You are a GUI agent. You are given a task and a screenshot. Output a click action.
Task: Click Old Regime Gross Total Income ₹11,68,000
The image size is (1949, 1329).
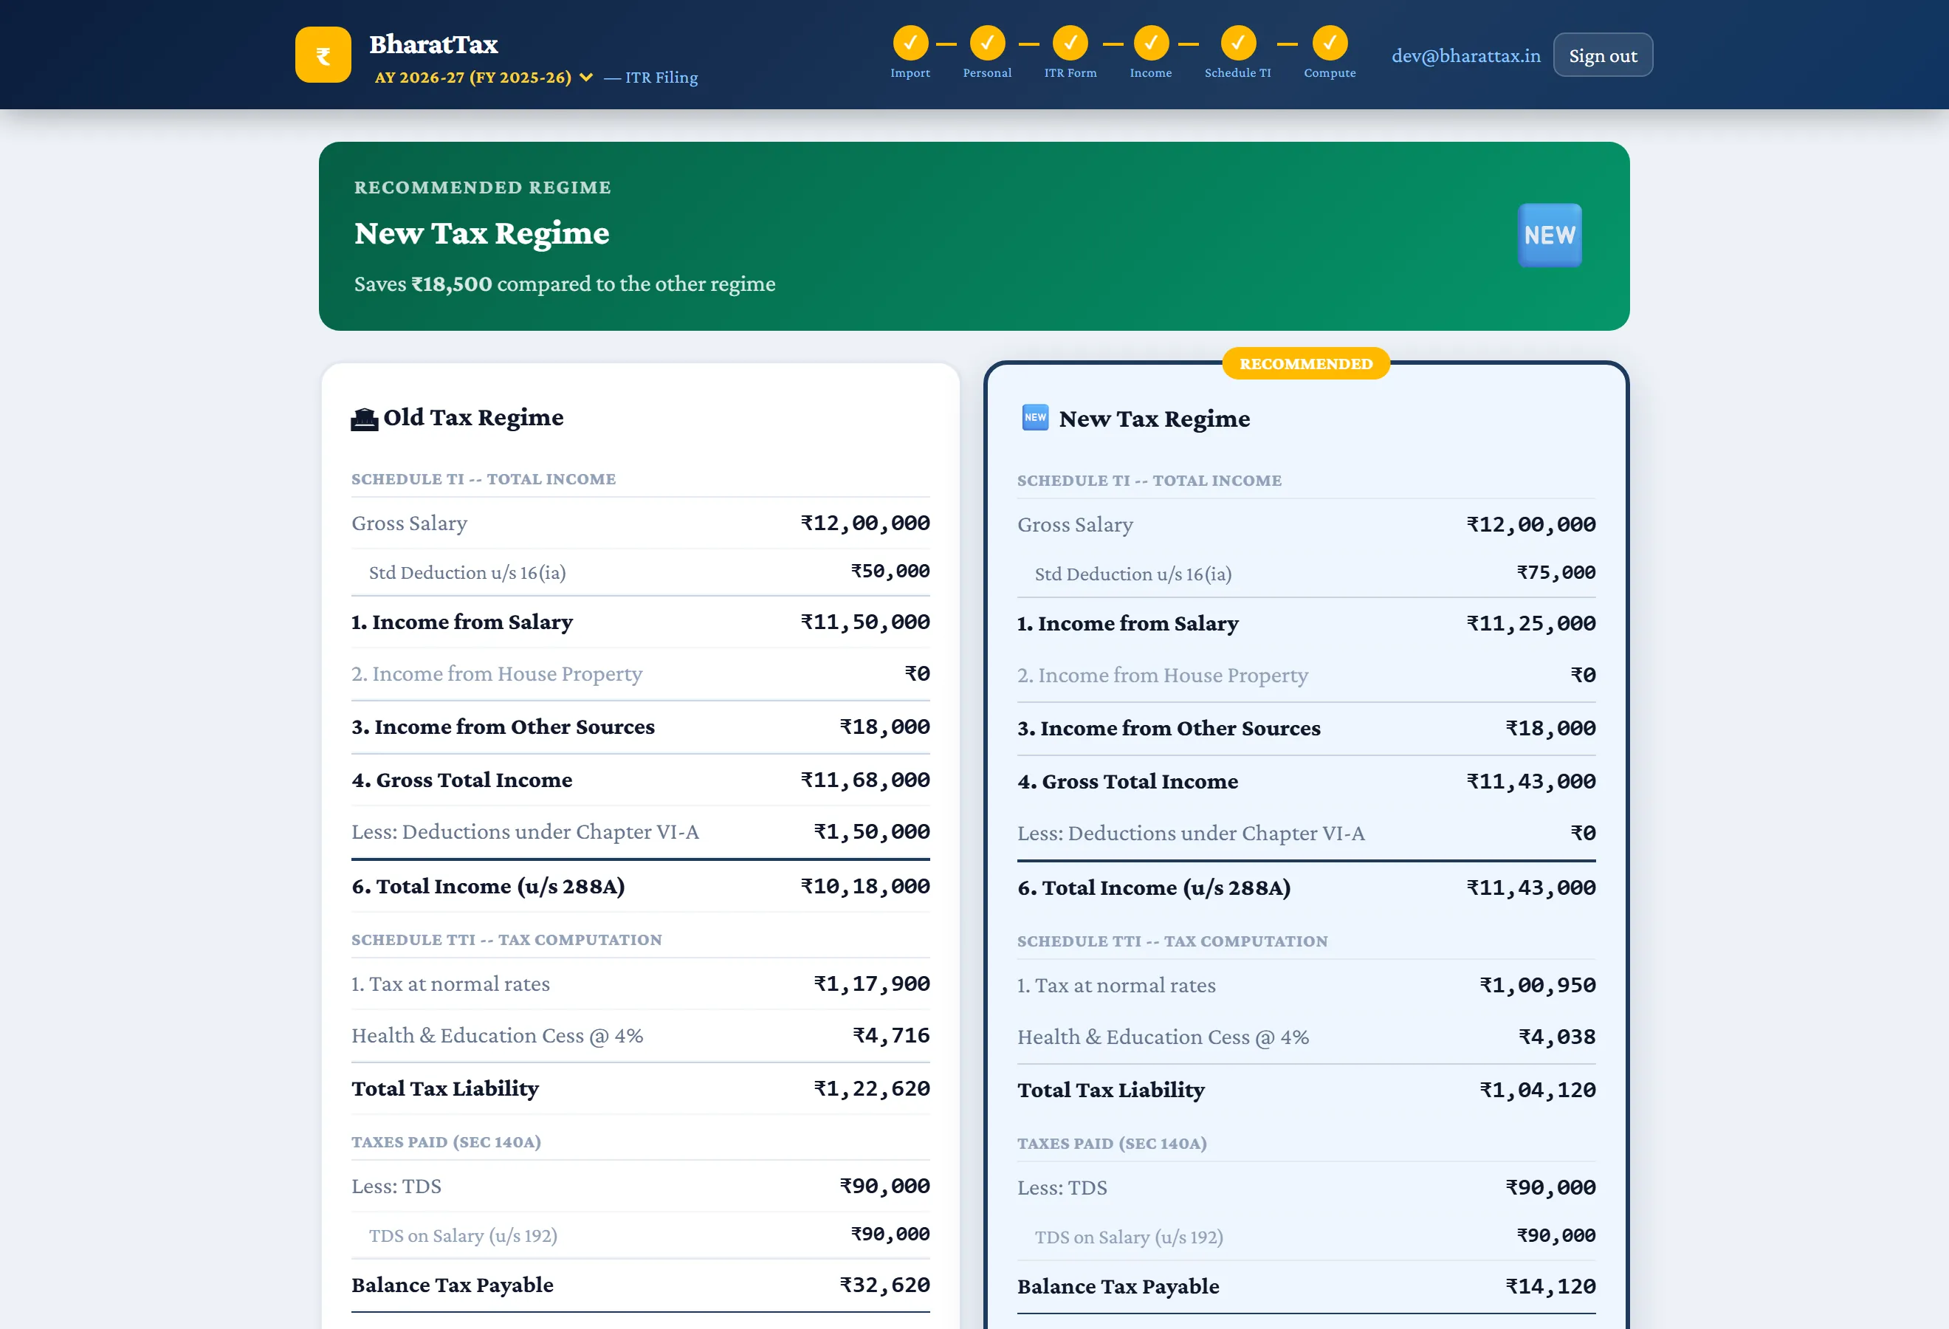point(864,780)
